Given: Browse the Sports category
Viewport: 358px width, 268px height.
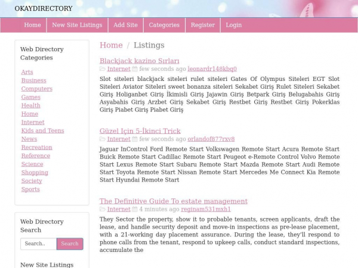Looking at the screenshot, I should click(x=30, y=189).
